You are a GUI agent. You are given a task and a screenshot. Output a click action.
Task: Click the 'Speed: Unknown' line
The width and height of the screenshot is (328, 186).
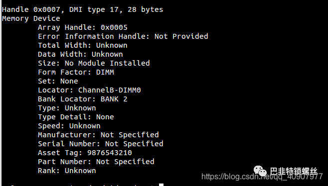(x=69, y=126)
